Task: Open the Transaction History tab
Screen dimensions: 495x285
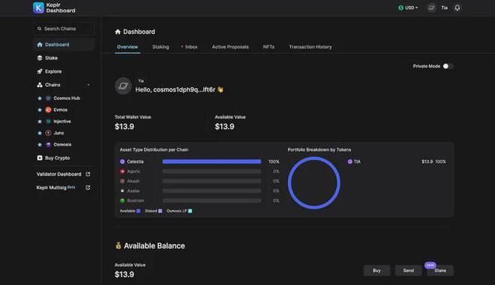Action: coord(310,46)
